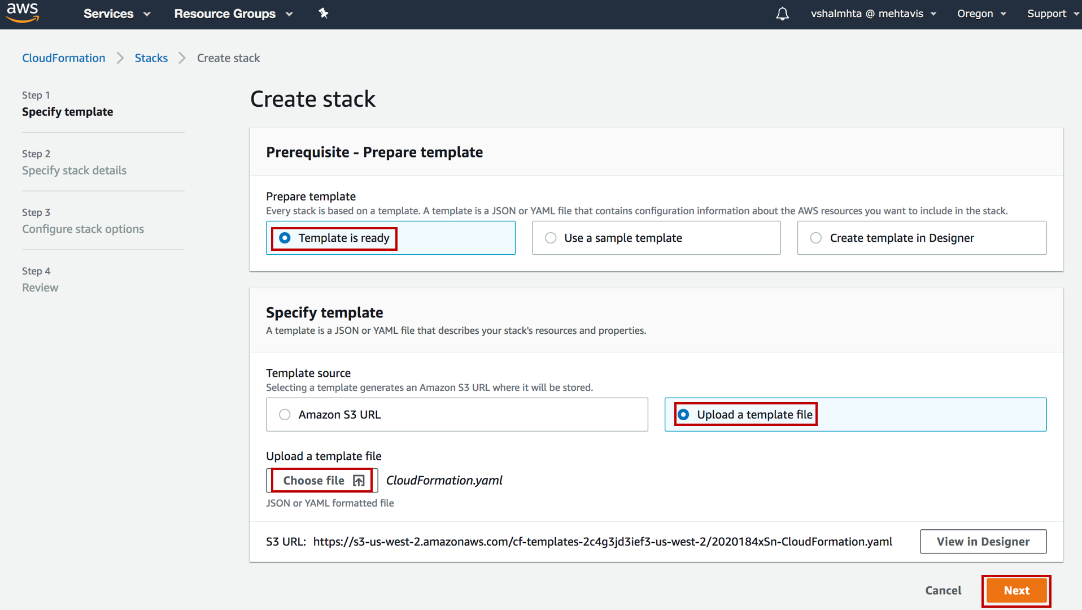
Task: Click the Prerequisite - Prepare template heading
Action: [374, 152]
